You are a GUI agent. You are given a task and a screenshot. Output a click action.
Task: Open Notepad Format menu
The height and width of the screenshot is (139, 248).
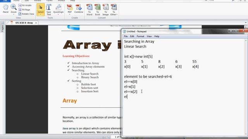pyautogui.click(x=140, y=36)
